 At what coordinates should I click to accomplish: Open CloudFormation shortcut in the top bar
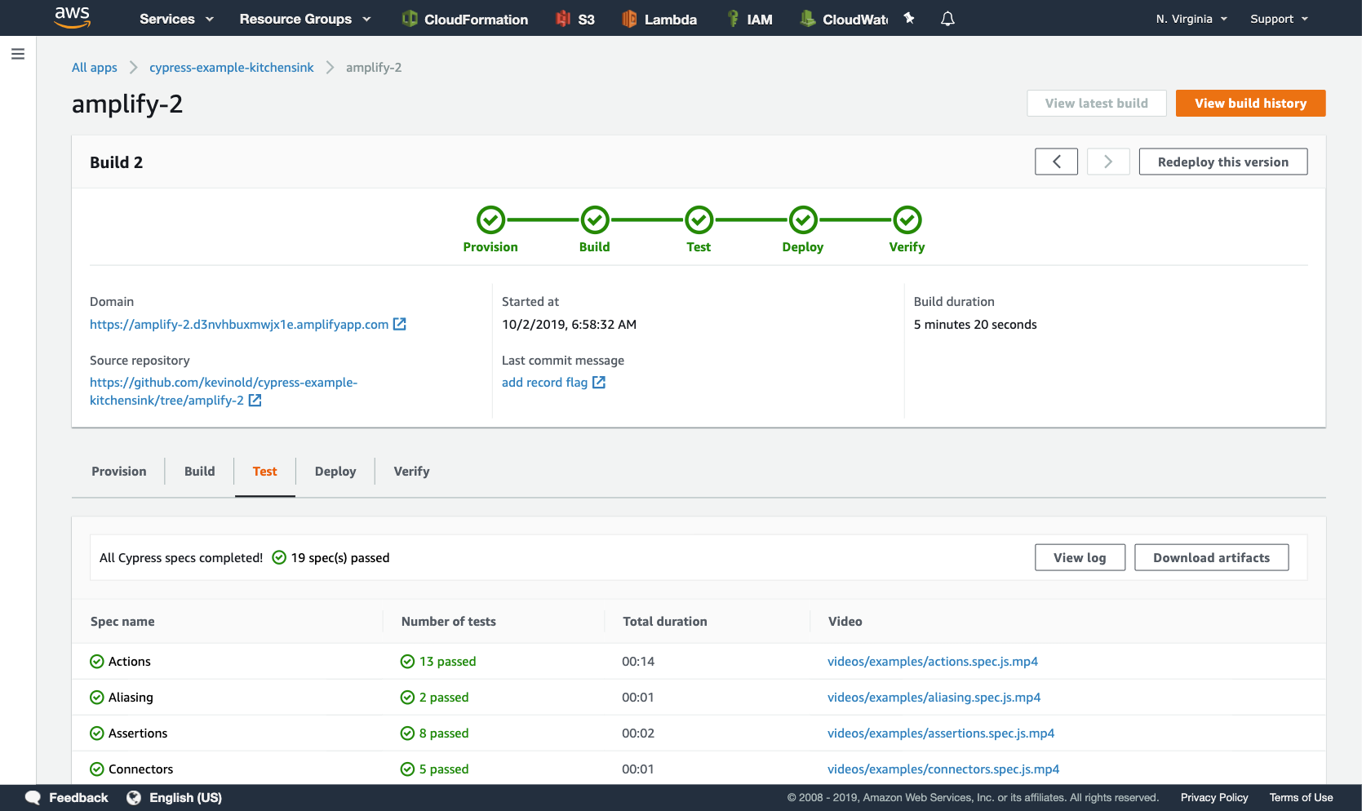pyautogui.click(x=465, y=19)
